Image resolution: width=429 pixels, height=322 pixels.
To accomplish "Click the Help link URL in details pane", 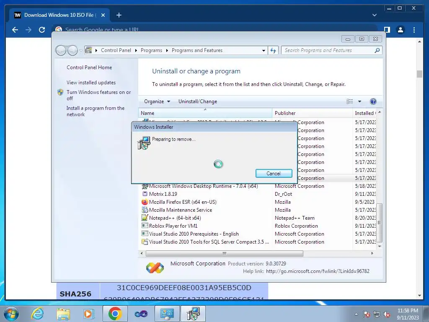I will point(318,271).
